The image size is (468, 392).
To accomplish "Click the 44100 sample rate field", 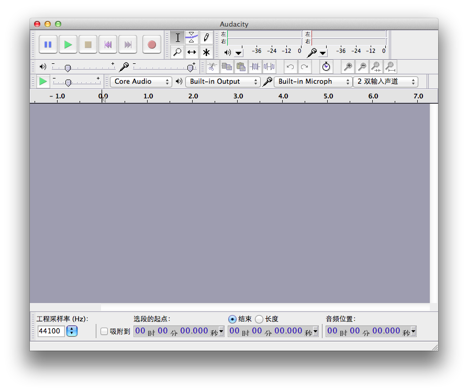I will point(51,331).
